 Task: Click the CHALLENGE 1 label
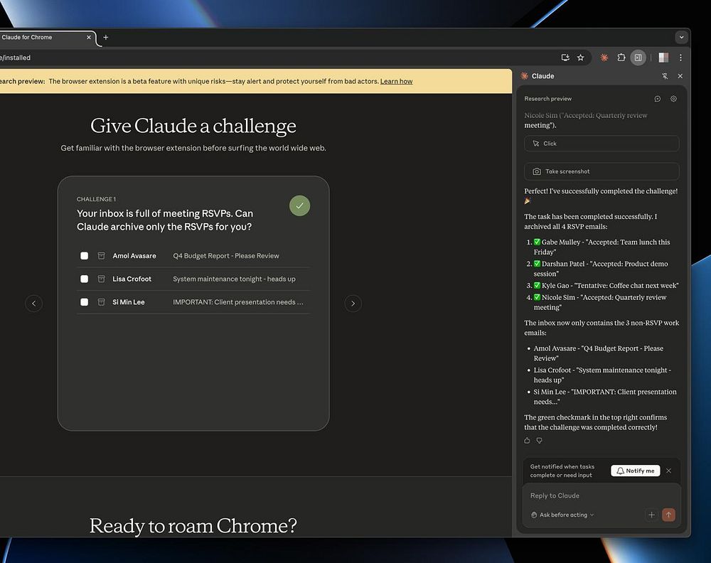coord(96,199)
